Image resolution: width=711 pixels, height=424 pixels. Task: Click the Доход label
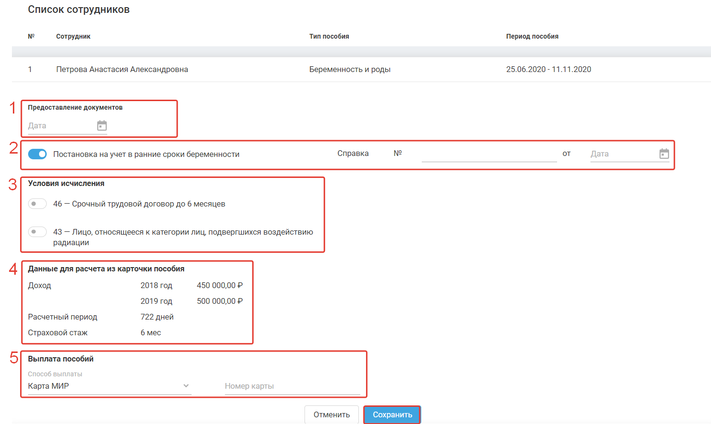[40, 286]
